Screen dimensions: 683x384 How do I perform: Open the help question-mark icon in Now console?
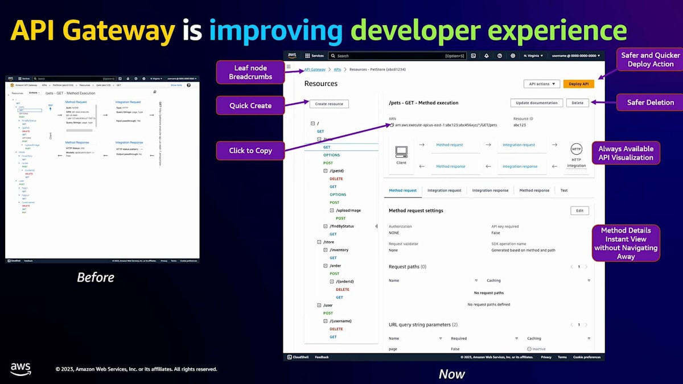tap(500, 56)
